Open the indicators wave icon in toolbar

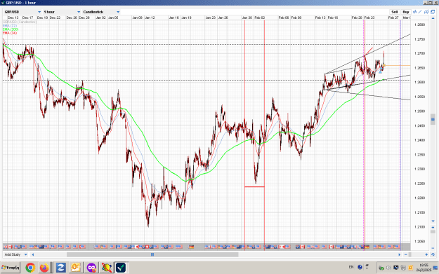(414, 12)
